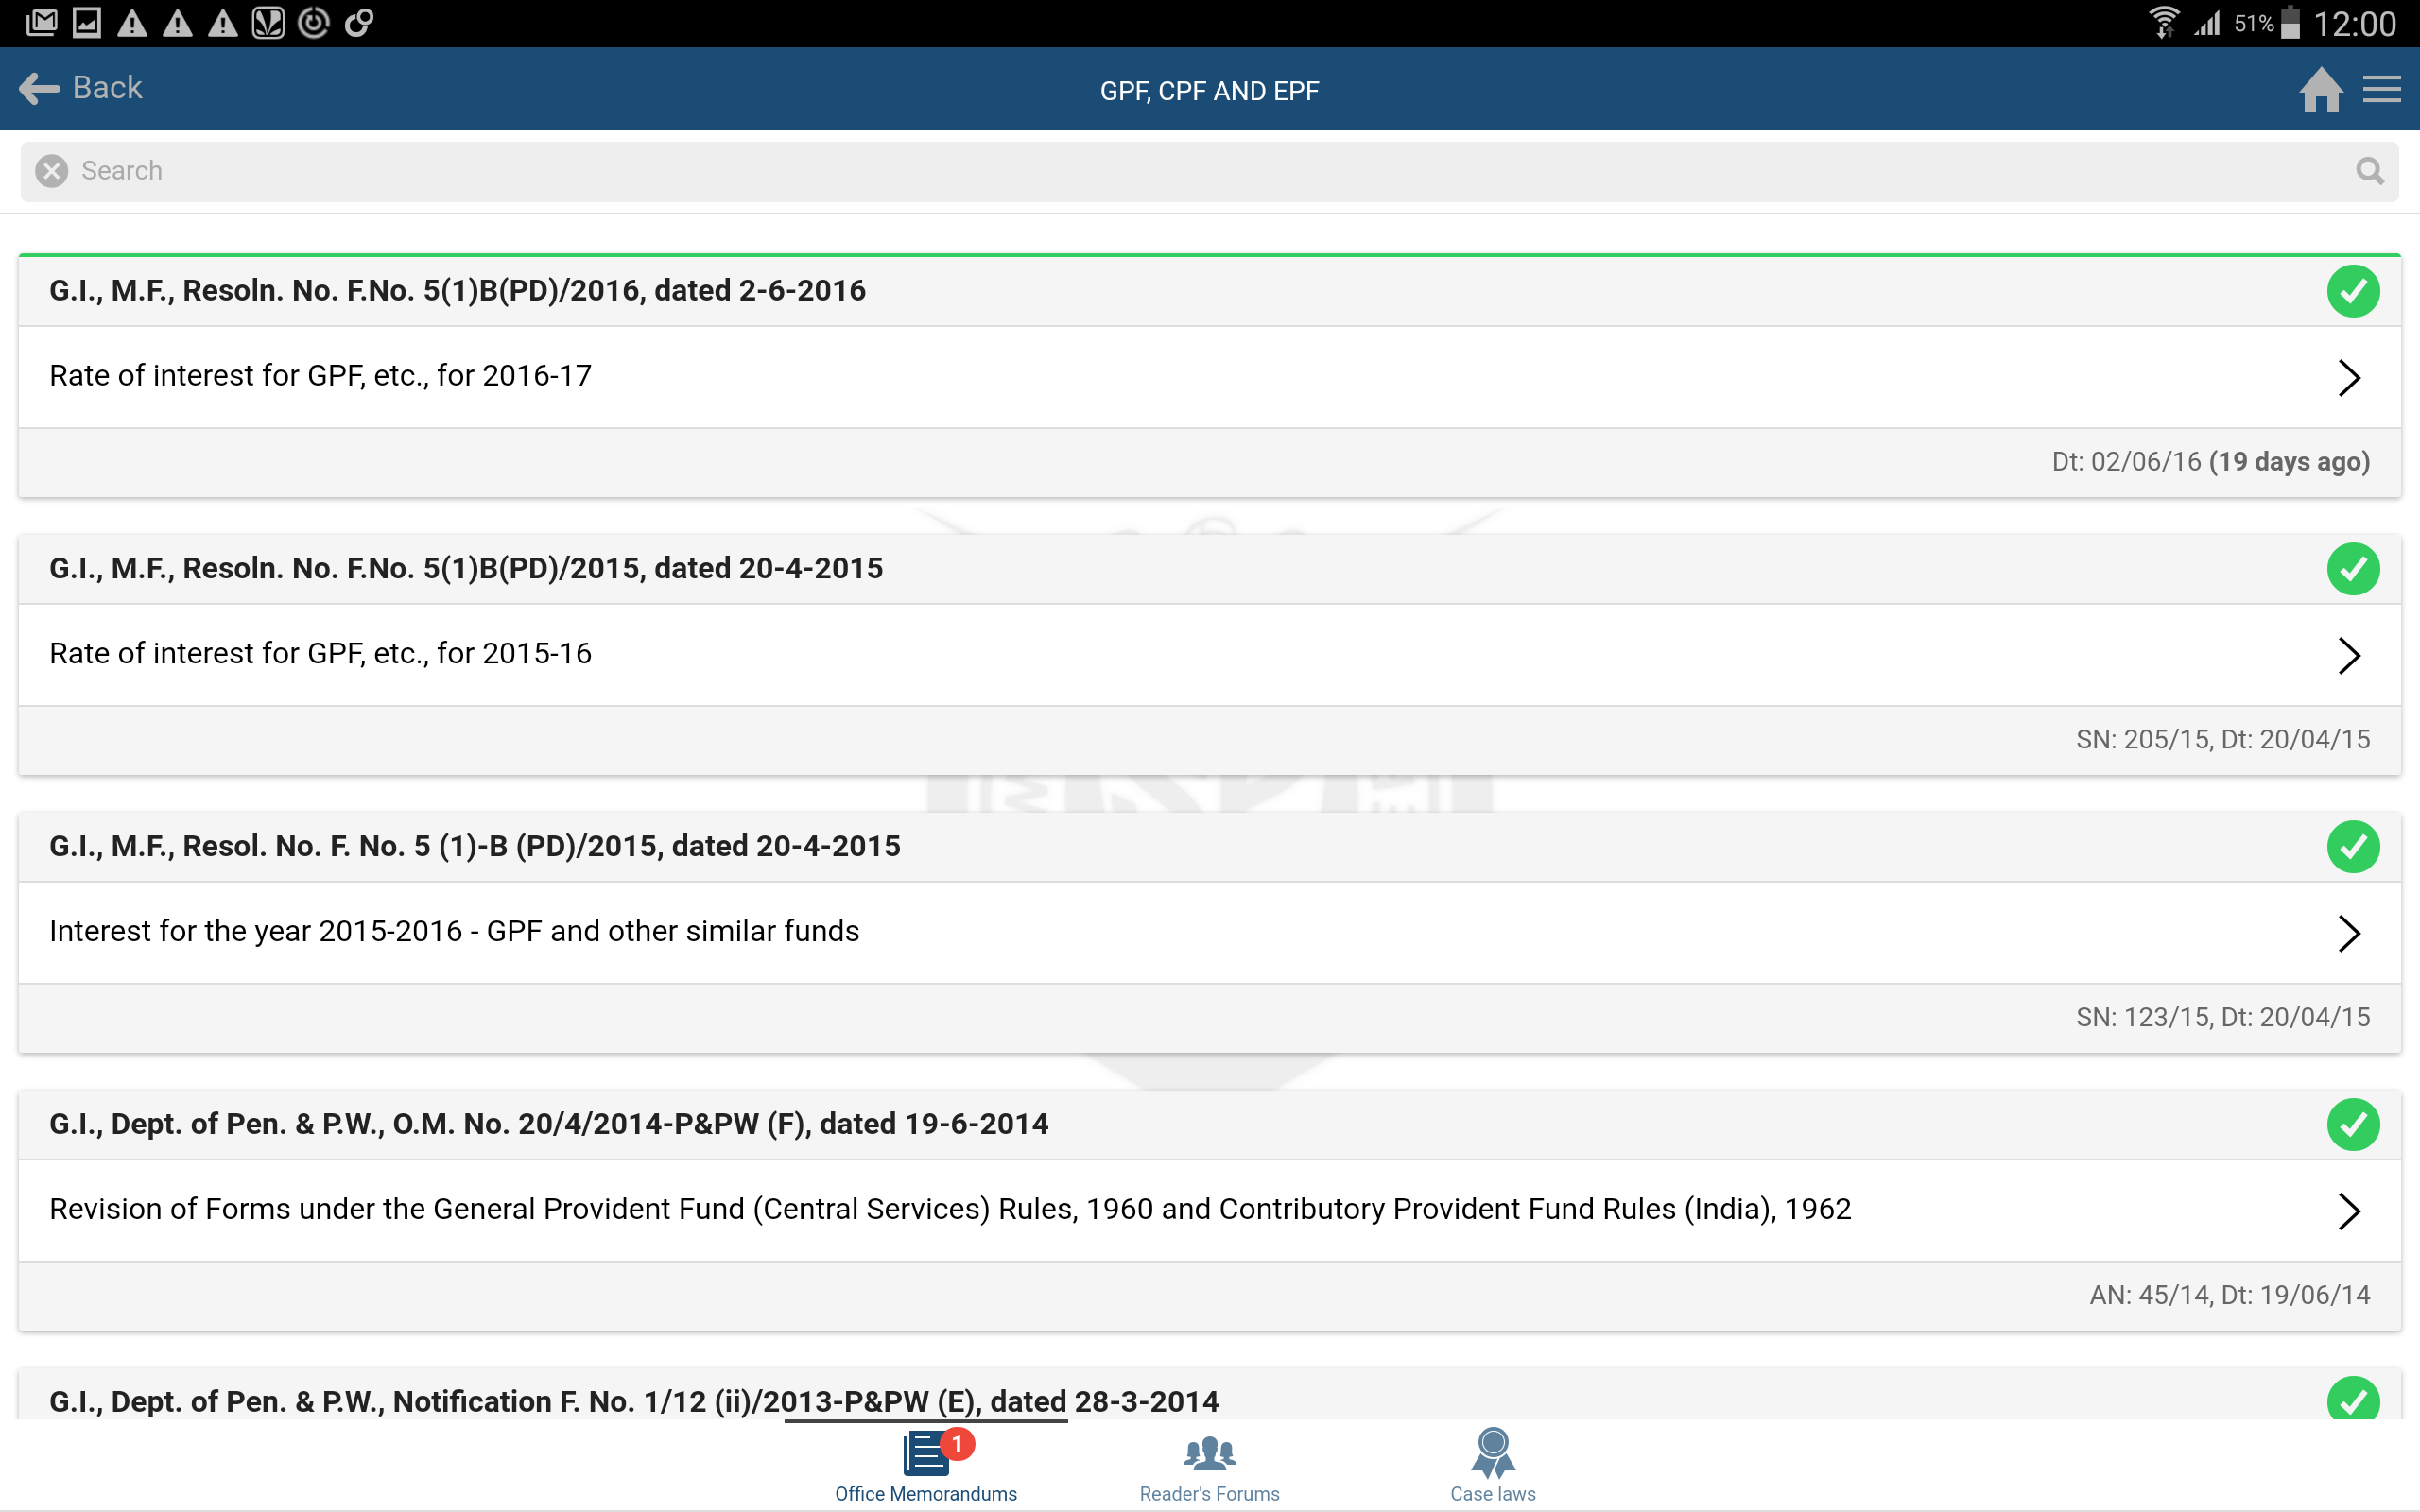Tap the cellular signal strength icon

click(2207, 22)
